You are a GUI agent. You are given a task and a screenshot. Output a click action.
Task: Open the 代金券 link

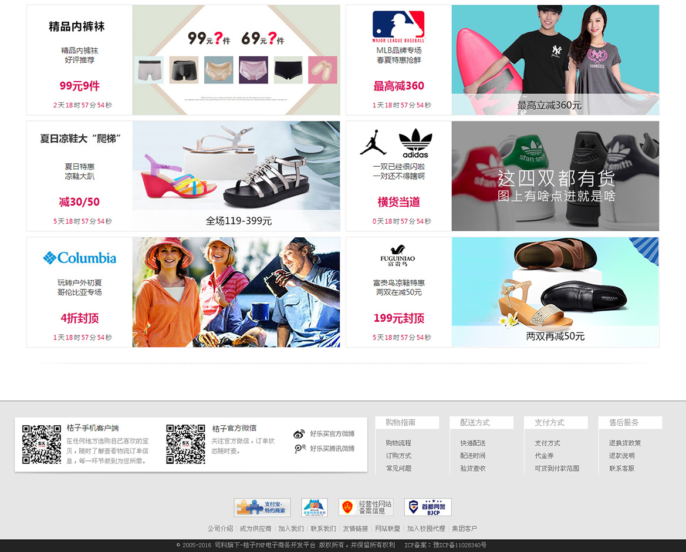coord(544,456)
